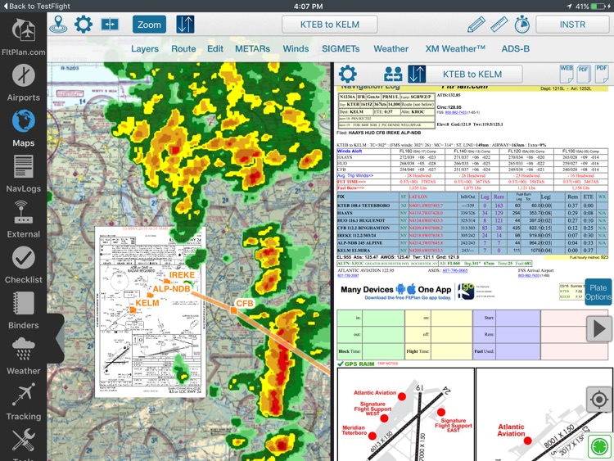Select the ruler measuring tool
The height and width of the screenshot is (461, 614).
click(x=499, y=25)
